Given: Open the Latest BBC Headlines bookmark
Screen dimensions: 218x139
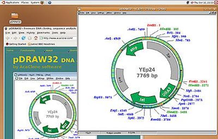Looking at the screenshot, I should click(x=41, y=44).
